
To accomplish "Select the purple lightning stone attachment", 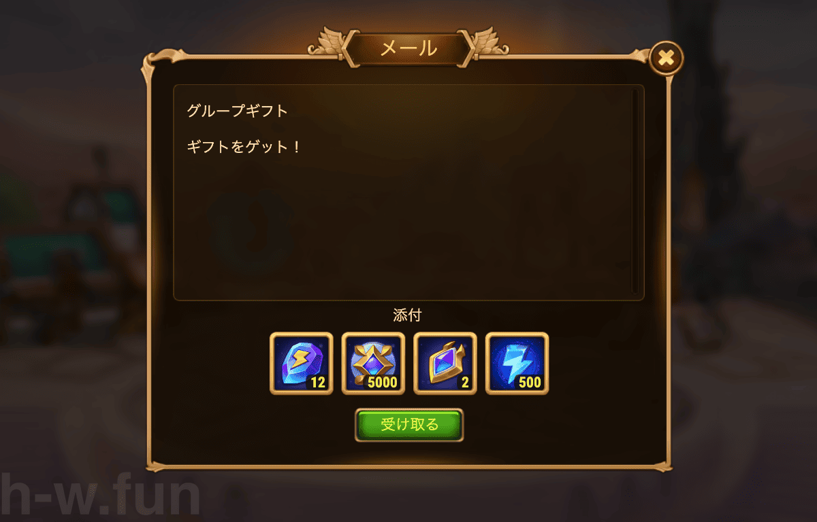I will tap(302, 363).
